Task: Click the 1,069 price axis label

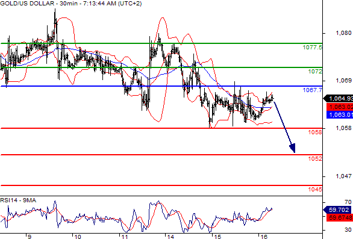Action: pyautogui.click(x=343, y=80)
